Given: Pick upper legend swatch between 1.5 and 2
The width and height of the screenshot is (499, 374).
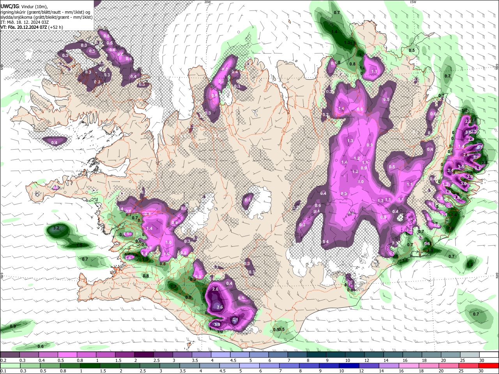Looking at the screenshot, I should 125,355.
